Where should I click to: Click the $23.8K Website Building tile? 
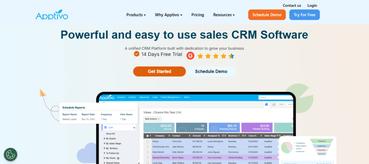257,127
